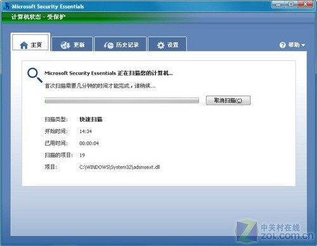
Task: Open the 主页 home tab
Action: point(30,42)
